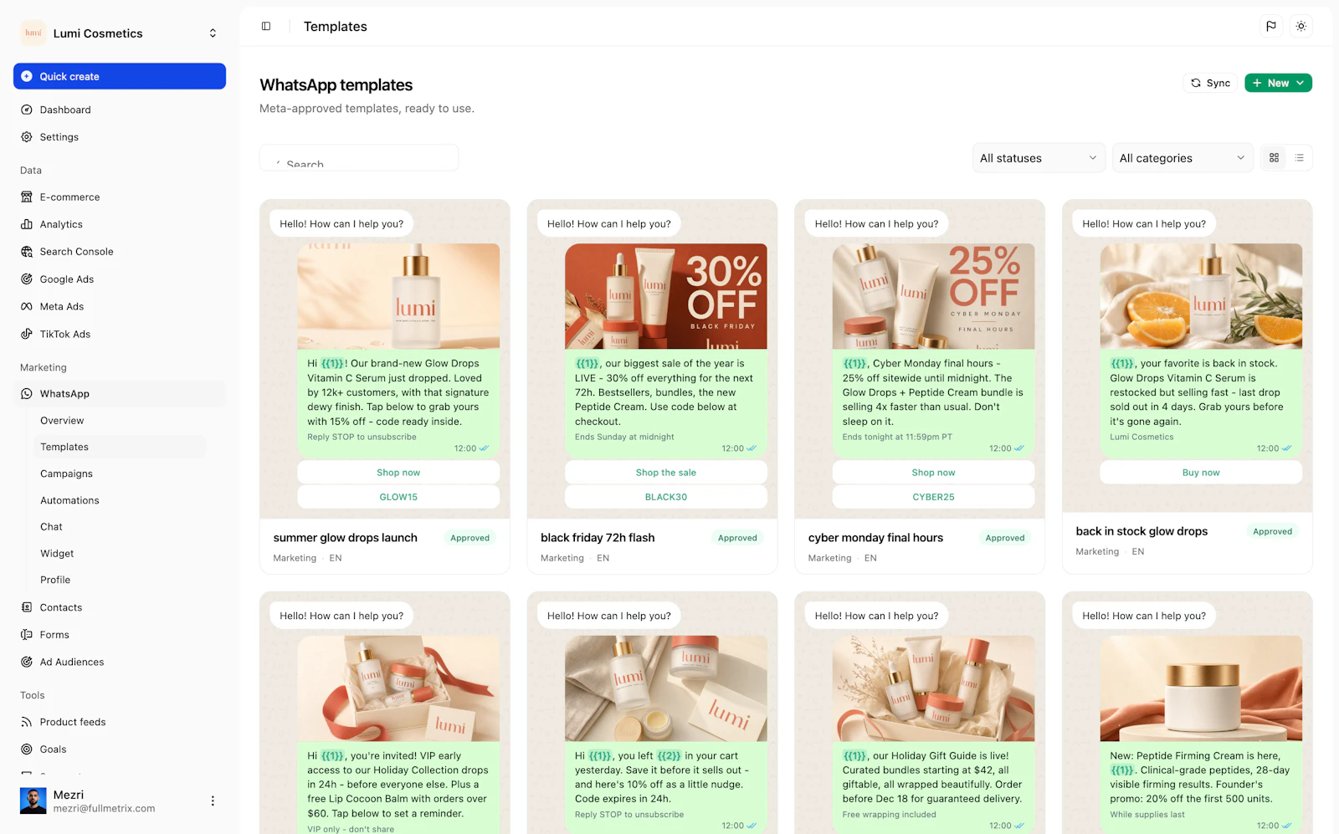Open the Campaigns submenu item
The width and height of the screenshot is (1339, 834).
pyautogui.click(x=66, y=473)
